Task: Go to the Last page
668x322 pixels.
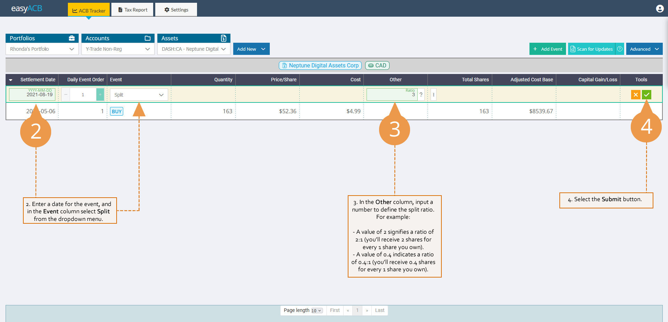Action: tap(380, 310)
